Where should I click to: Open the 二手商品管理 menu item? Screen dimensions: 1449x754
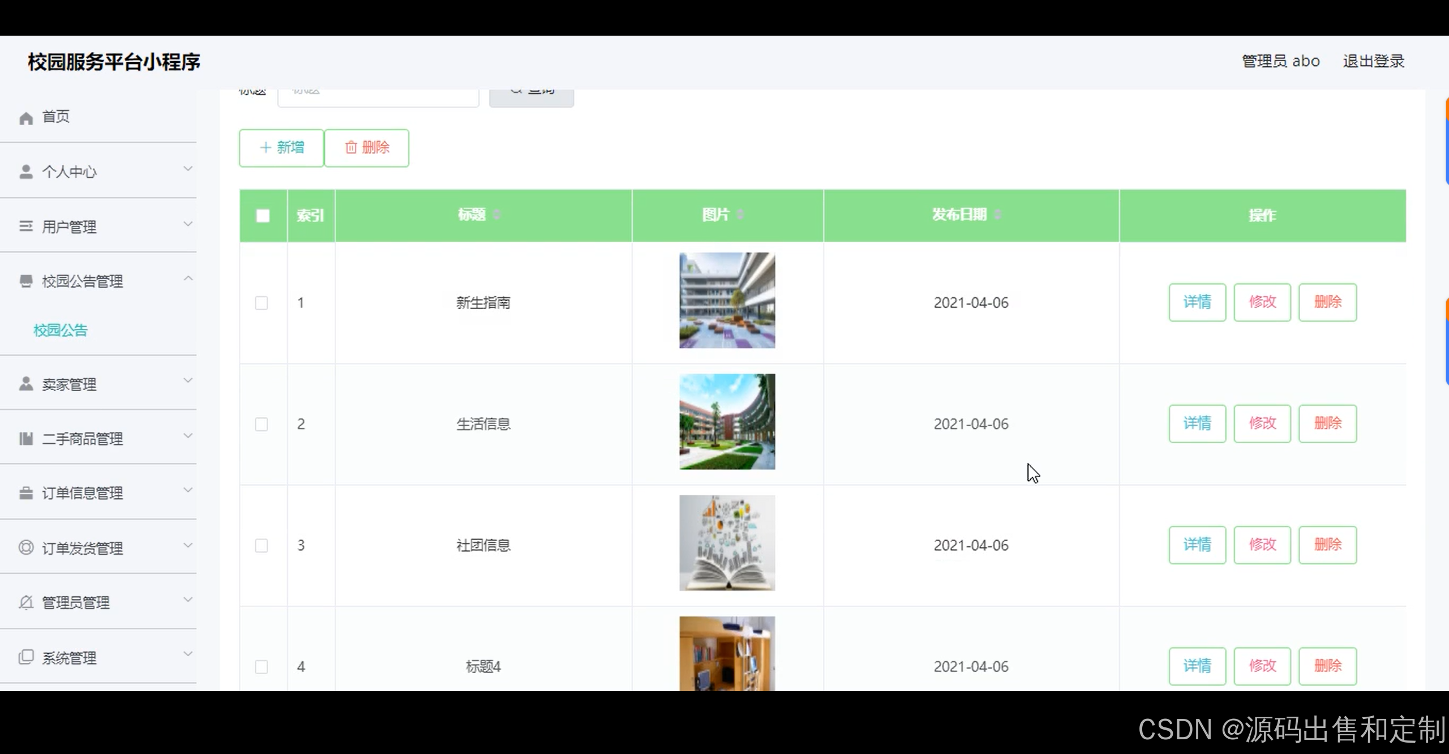[x=98, y=438]
